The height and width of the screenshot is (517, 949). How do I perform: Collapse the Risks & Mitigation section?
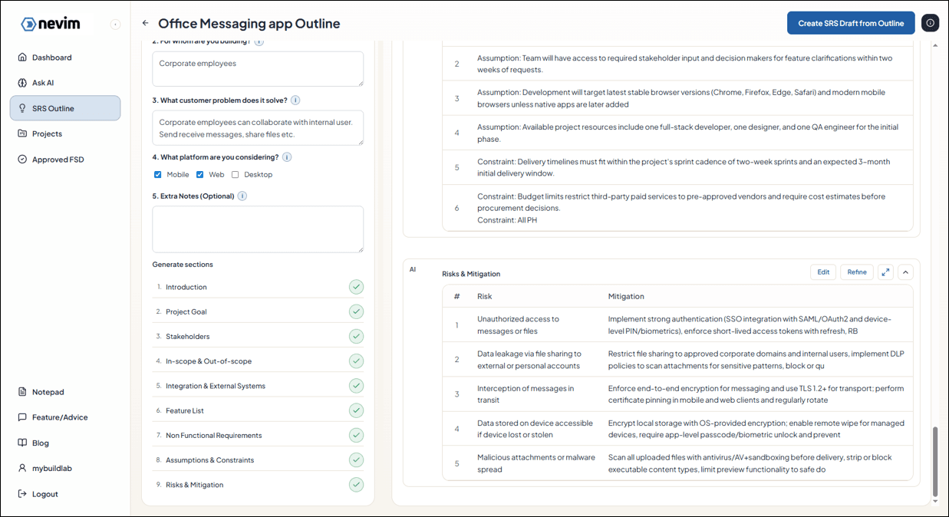point(905,272)
